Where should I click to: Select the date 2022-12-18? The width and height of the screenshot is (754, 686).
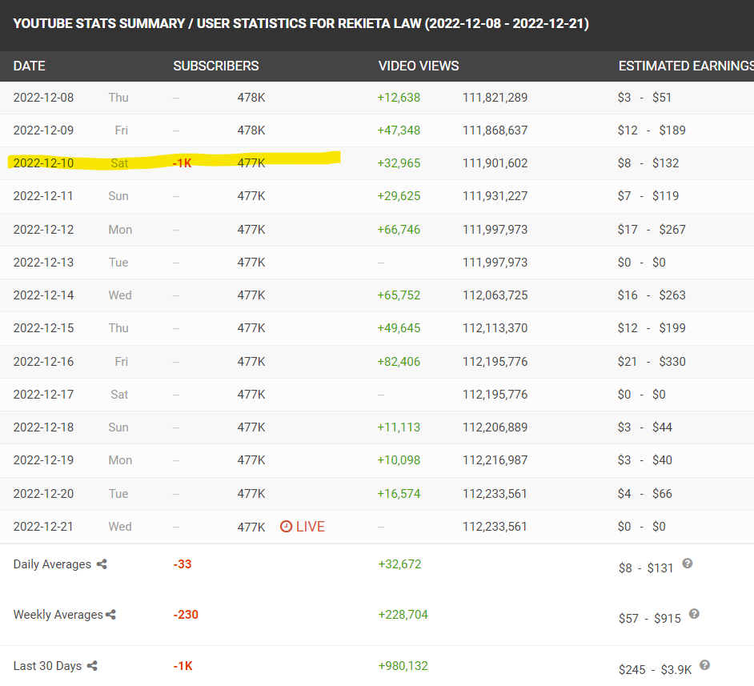pyautogui.click(x=43, y=427)
